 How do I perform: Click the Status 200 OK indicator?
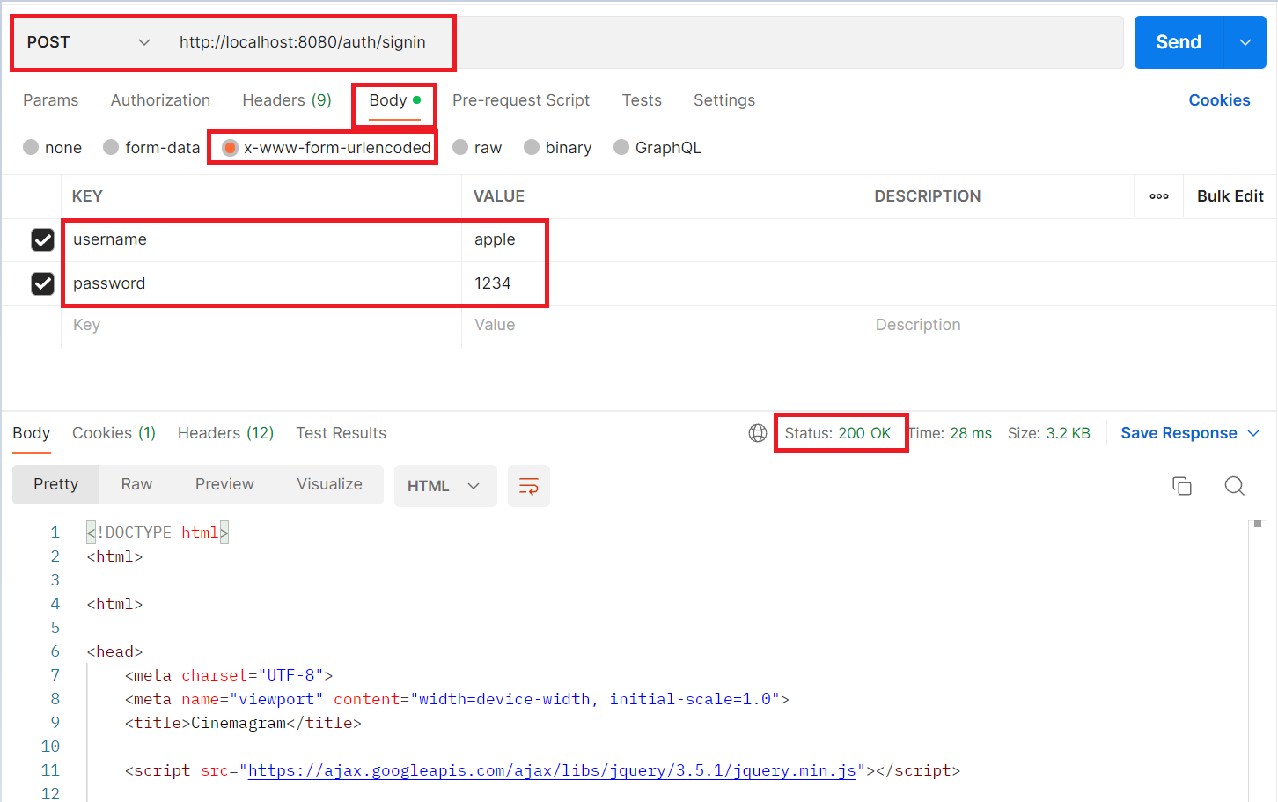point(838,433)
